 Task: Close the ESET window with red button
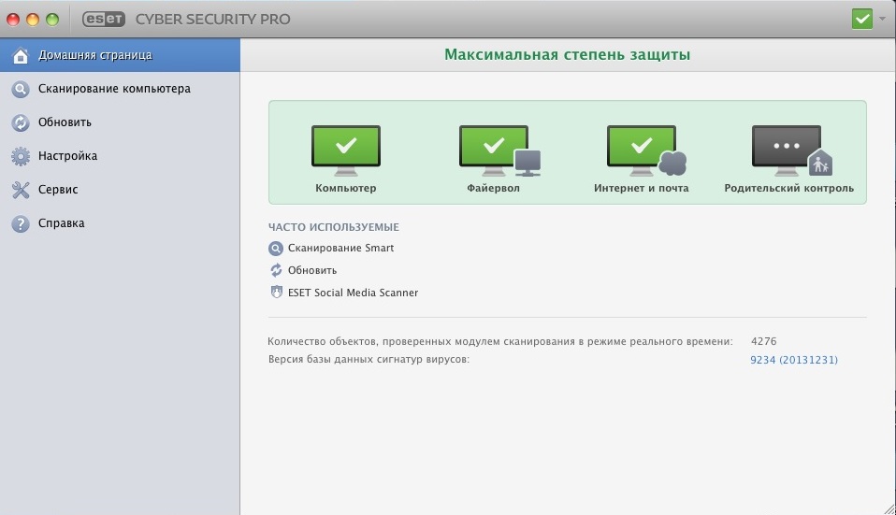pyautogui.click(x=12, y=20)
